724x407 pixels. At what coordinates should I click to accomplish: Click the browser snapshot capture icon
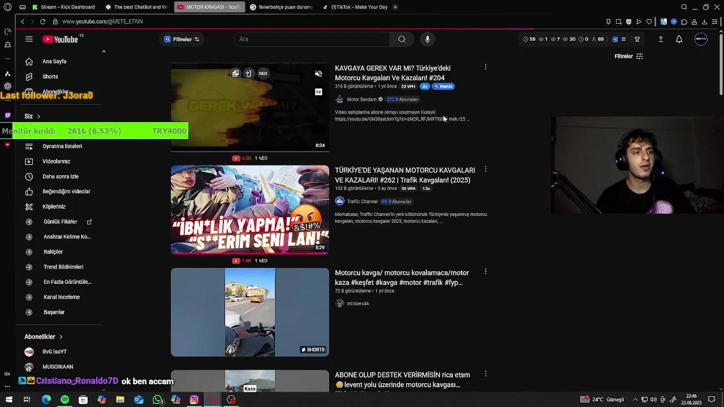[618, 21]
